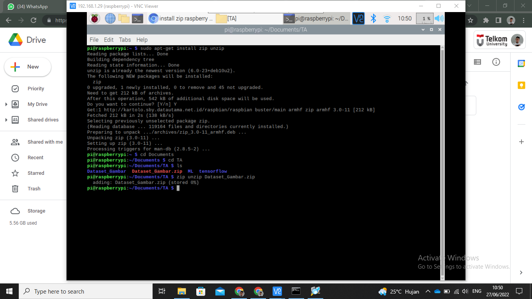Screen dimensions: 532x299
Task: Open the Raspberry Pi applications menu
Action: tap(94, 18)
